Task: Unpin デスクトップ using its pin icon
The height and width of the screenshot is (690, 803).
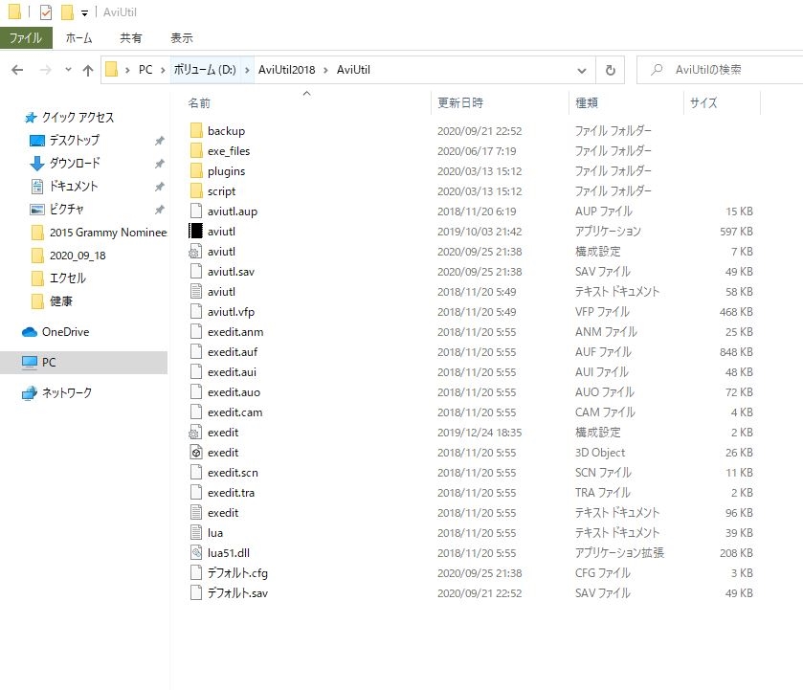Action: click(160, 141)
